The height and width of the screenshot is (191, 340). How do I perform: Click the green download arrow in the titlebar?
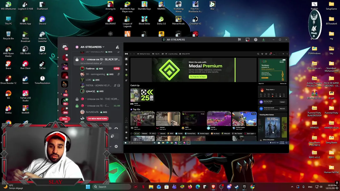click(x=263, y=40)
